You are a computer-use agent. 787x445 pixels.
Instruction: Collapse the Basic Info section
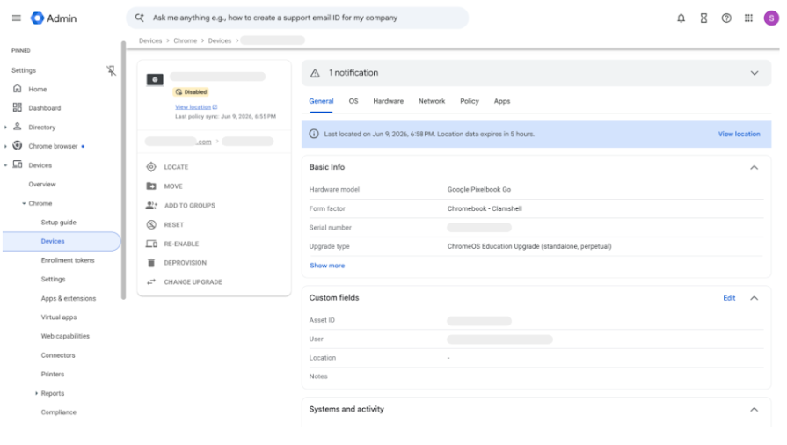tap(754, 167)
